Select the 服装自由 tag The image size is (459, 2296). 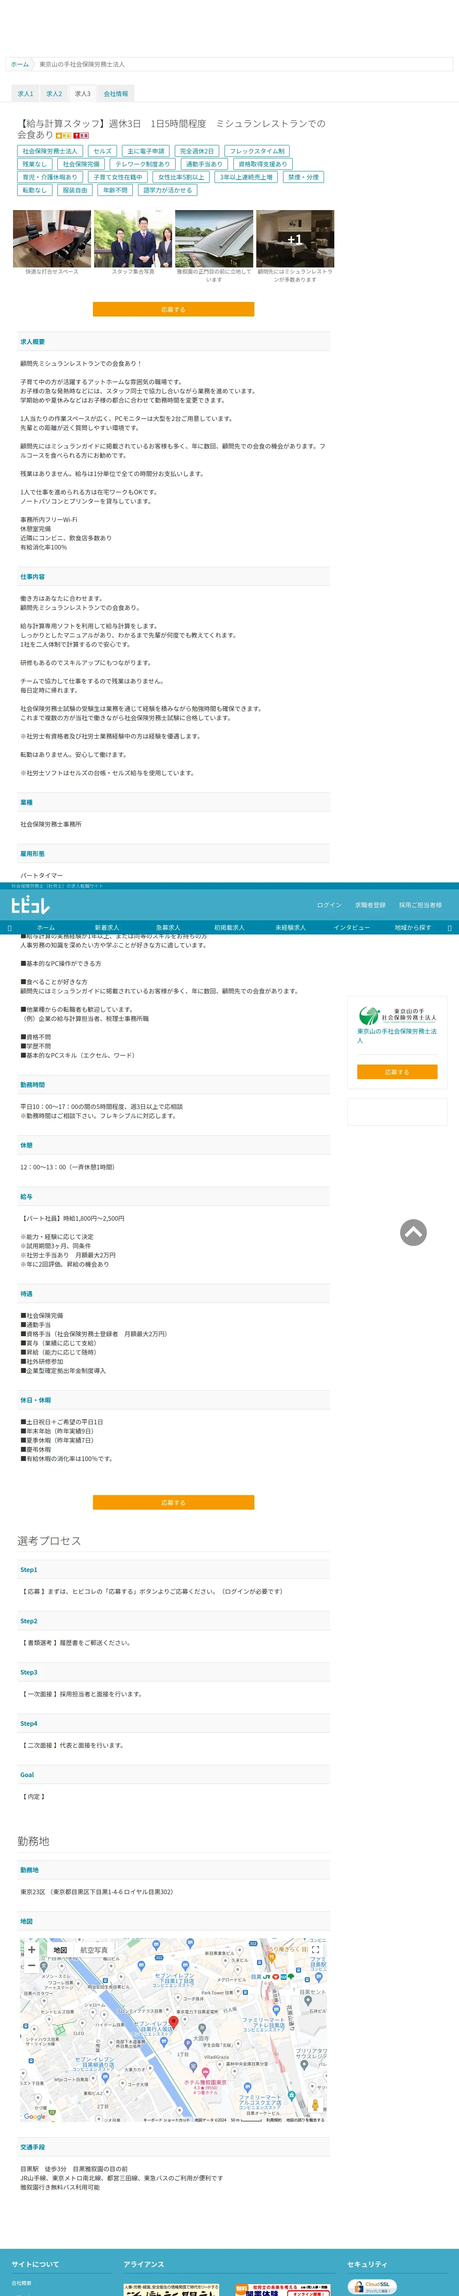point(75,190)
